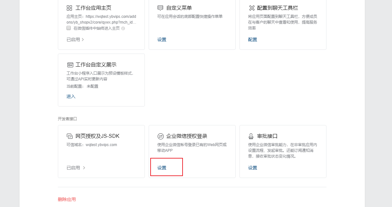Click the red 删除应用 link
The height and width of the screenshot is (207, 392).
tap(67, 199)
